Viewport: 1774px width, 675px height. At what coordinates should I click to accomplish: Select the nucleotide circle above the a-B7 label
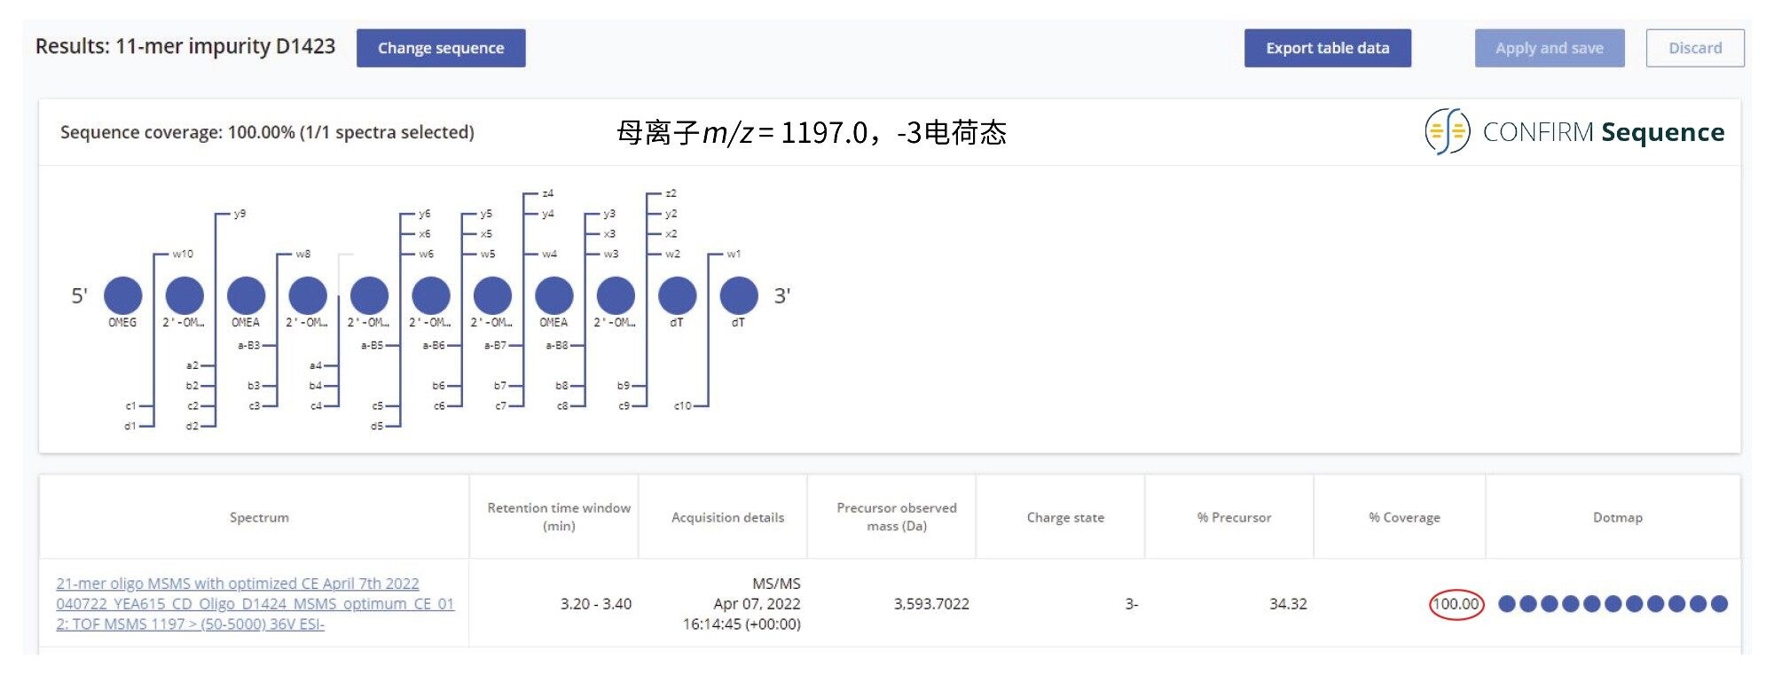pyautogui.click(x=492, y=295)
